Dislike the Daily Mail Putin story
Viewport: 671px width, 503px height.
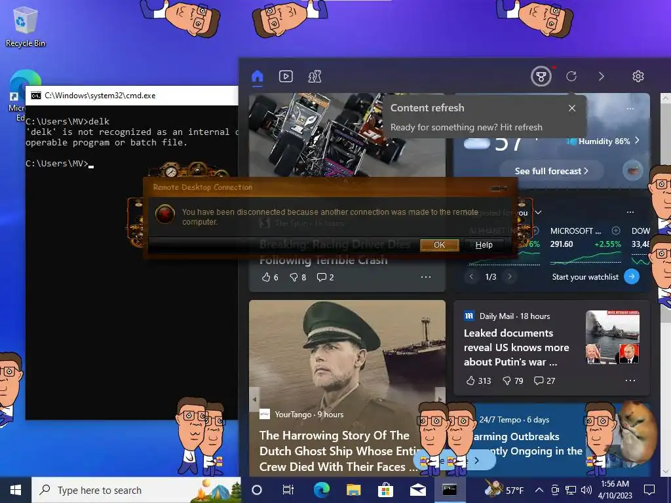[512, 381]
